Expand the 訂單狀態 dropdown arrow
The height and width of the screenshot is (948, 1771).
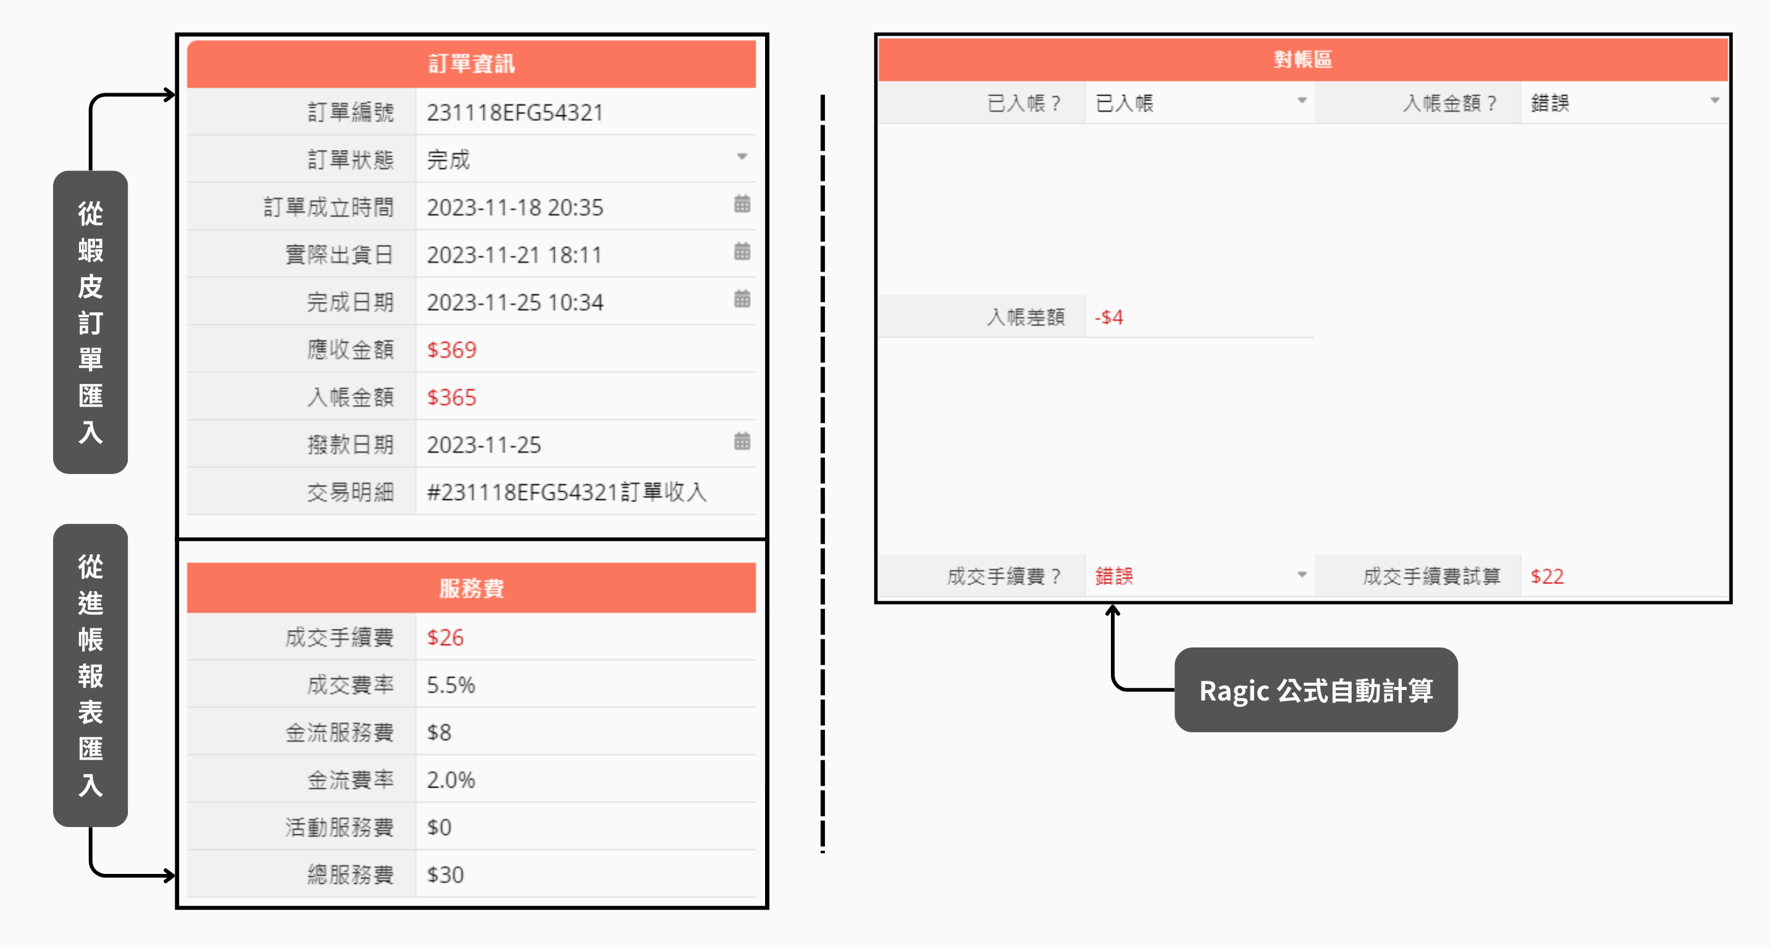click(x=742, y=157)
